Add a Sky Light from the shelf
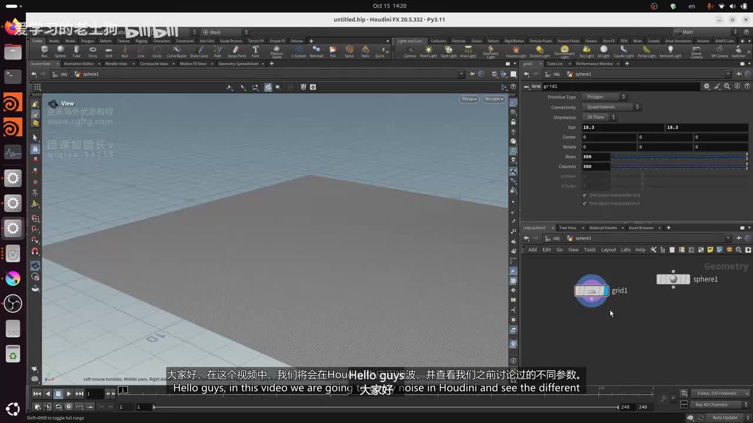Viewport: 753px width, 423px height. pyautogui.click(x=587, y=52)
